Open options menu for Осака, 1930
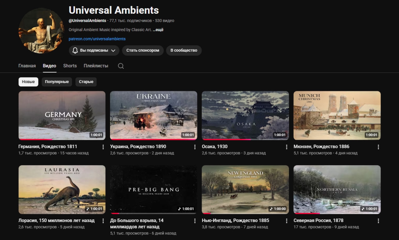Viewport: 399px width, 240px height. coord(286,147)
